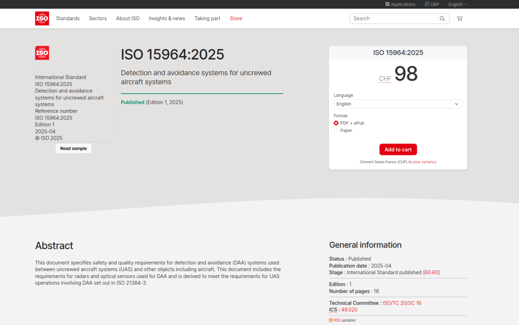The image size is (519, 325).
Task: Follow the 'your currency' conversion link
Action: click(x=424, y=162)
